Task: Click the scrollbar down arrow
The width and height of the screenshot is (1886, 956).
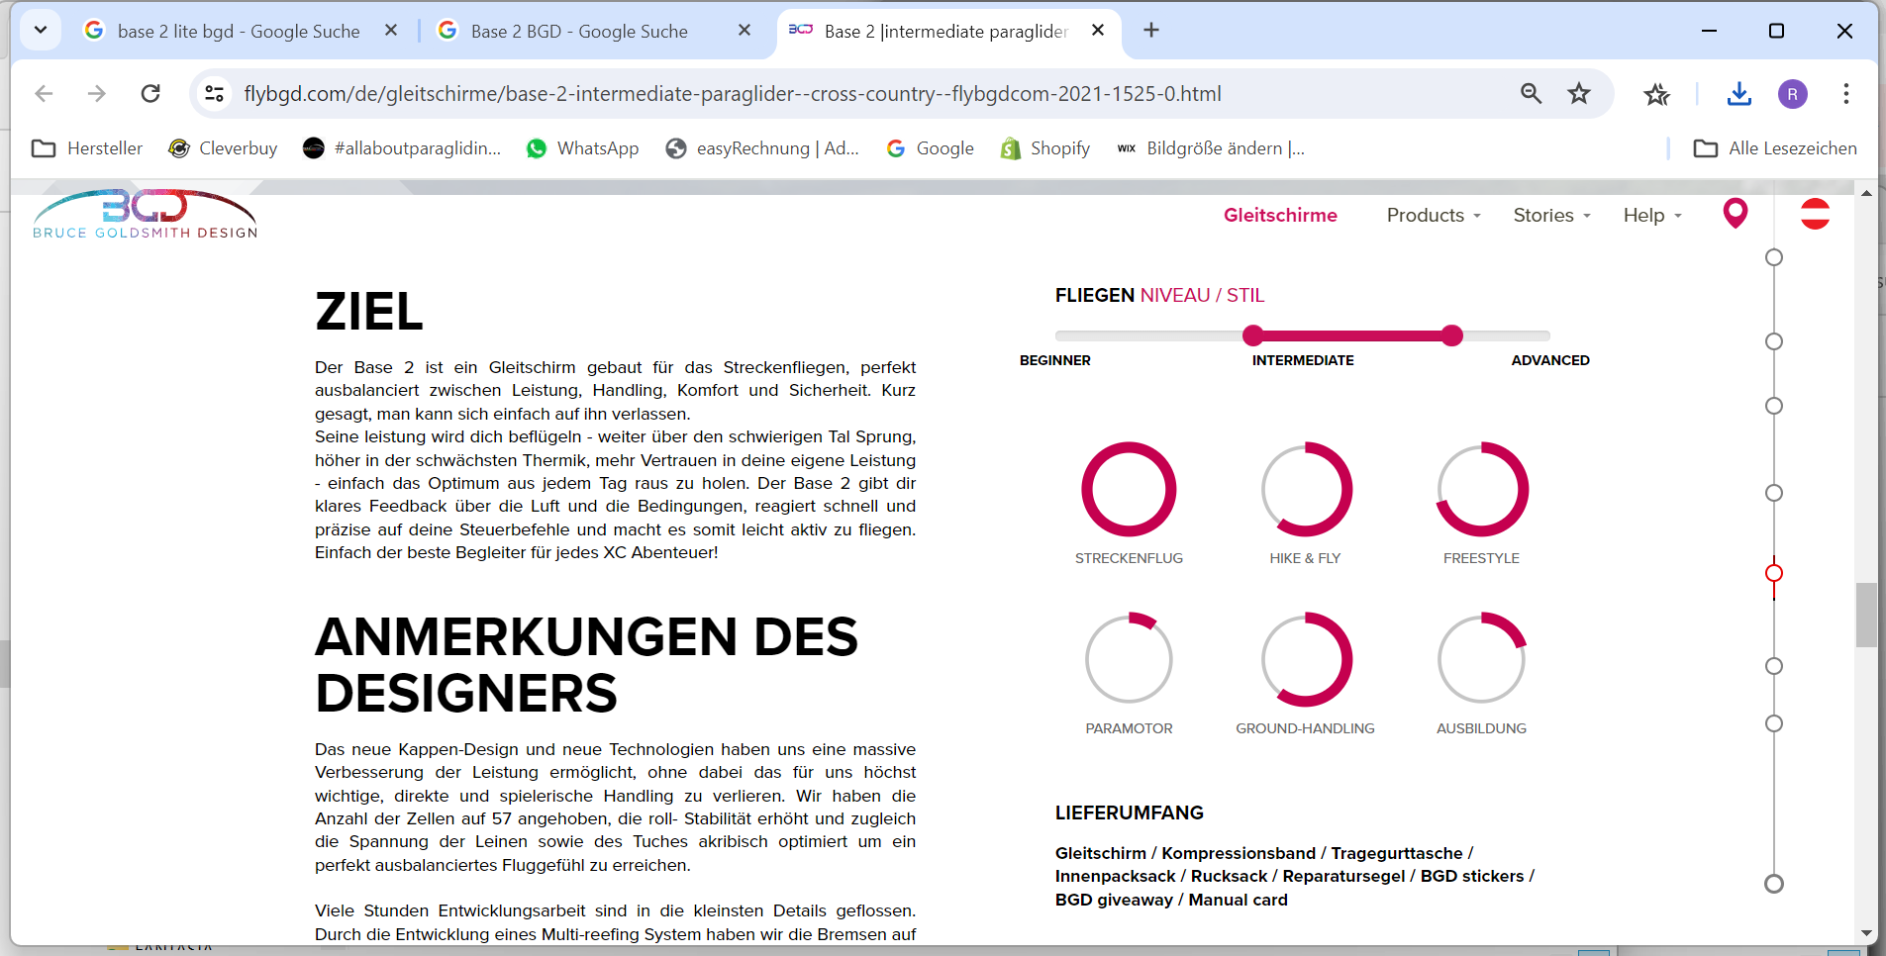Action: click(1866, 933)
